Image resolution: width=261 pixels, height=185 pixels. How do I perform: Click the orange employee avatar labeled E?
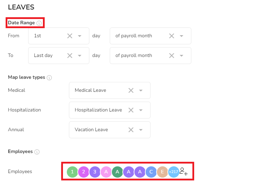point(162,172)
